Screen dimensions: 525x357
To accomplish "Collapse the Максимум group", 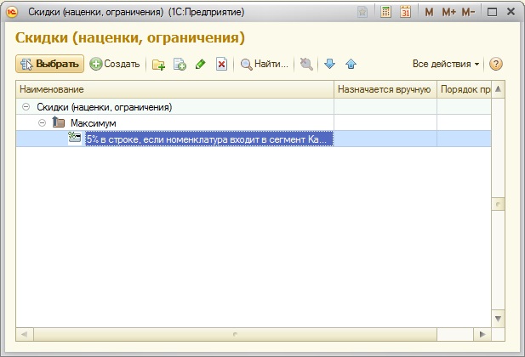I will [43, 123].
